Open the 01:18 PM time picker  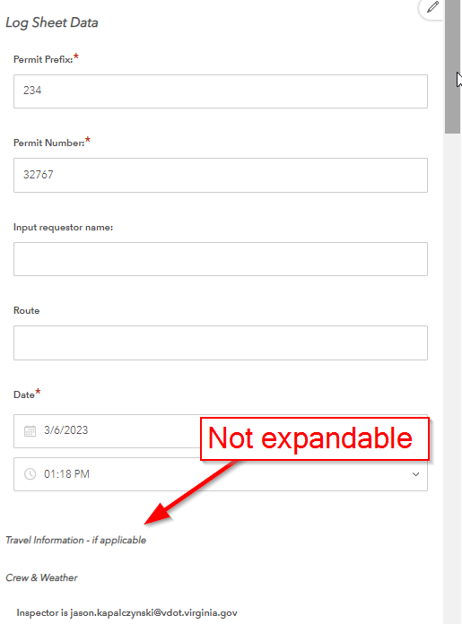point(221,474)
